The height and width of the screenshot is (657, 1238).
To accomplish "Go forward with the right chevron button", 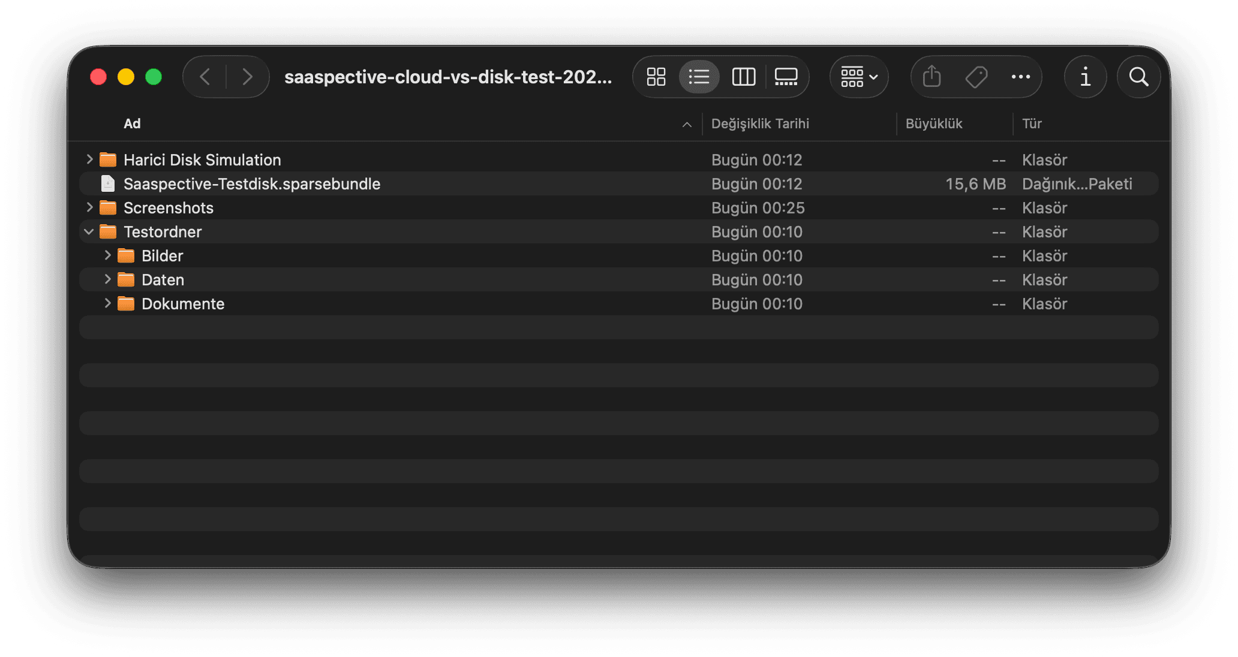I will pyautogui.click(x=247, y=77).
